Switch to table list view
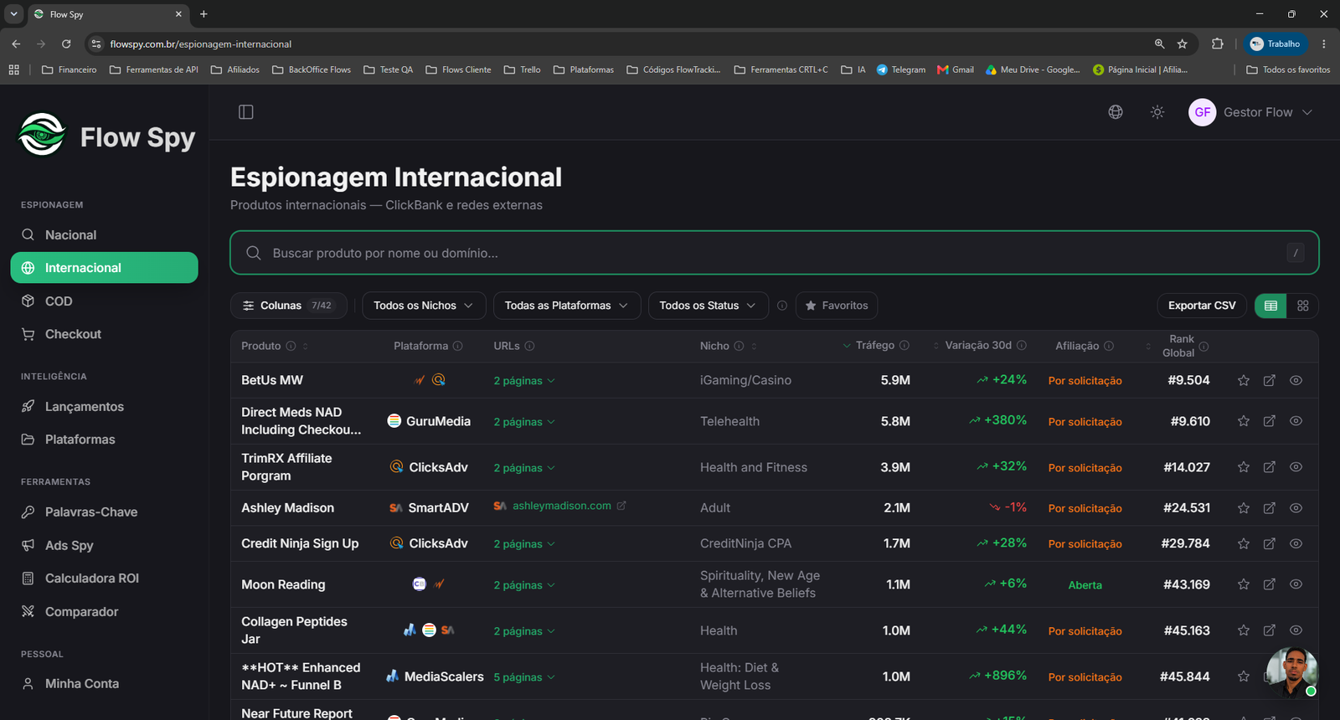1340x720 pixels. tap(1270, 306)
